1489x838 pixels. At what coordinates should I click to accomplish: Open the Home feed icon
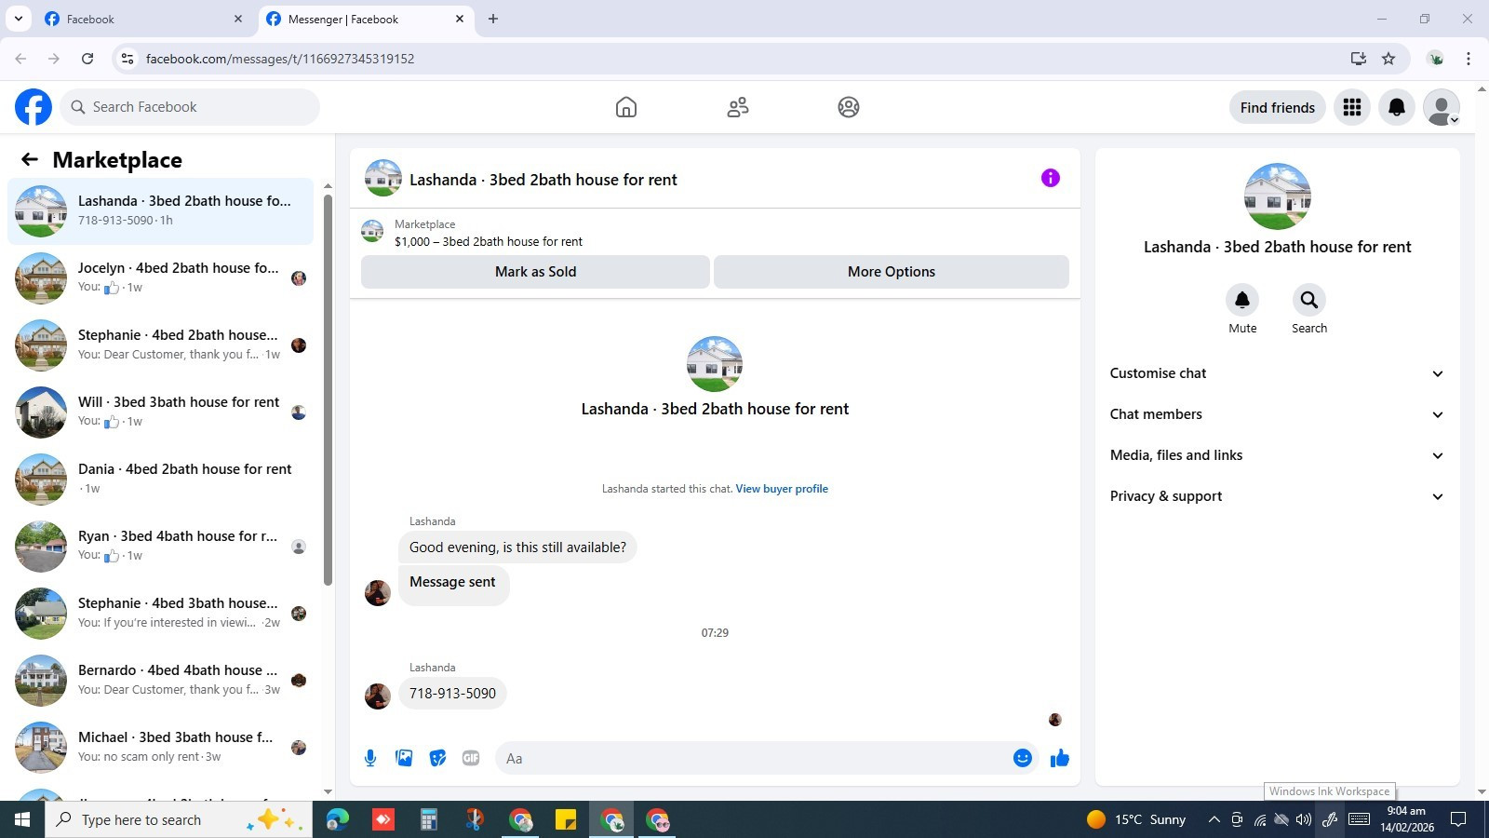pos(626,107)
